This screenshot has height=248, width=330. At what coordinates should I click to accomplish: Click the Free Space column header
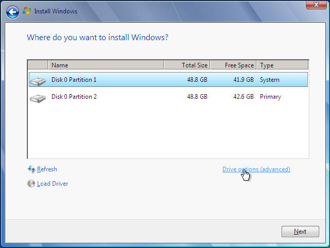coord(233,65)
